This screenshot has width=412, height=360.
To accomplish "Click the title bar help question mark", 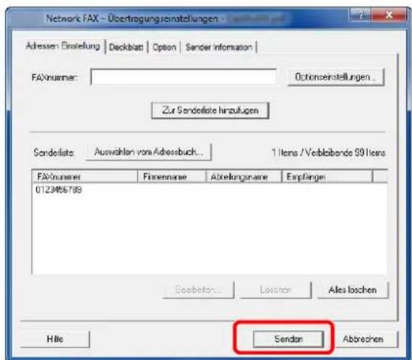I will [x=360, y=15].
